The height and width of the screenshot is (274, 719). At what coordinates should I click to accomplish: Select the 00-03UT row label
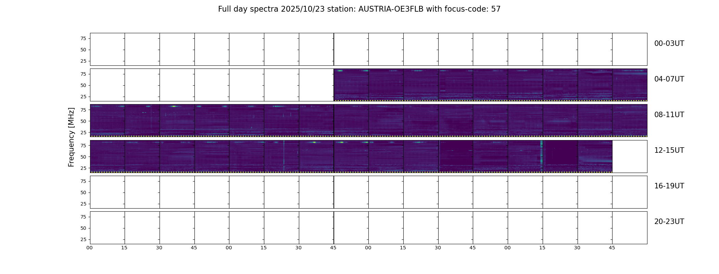669,43
